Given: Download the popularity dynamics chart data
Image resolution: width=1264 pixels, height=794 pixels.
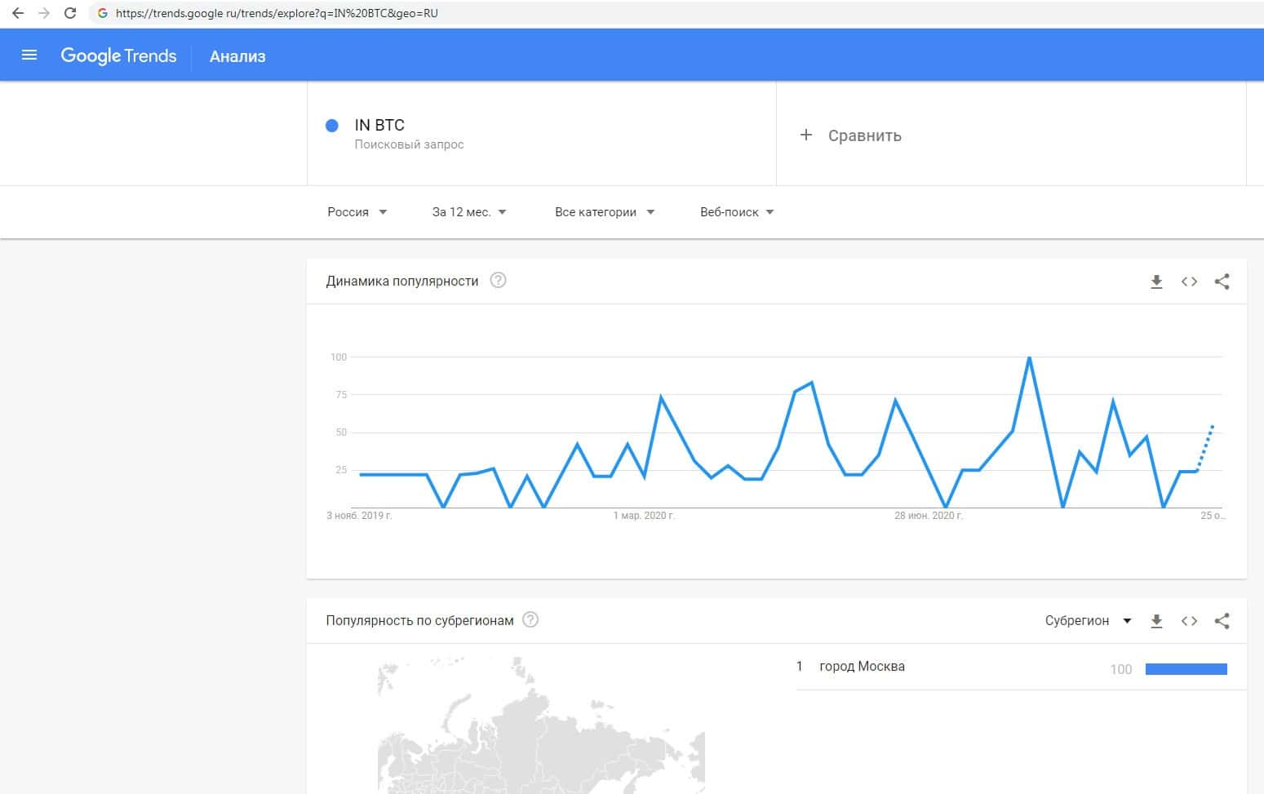Looking at the screenshot, I should [1156, 282].
